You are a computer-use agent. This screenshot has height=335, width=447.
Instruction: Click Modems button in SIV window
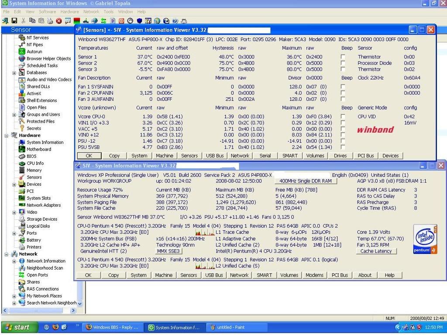(314, 275)
